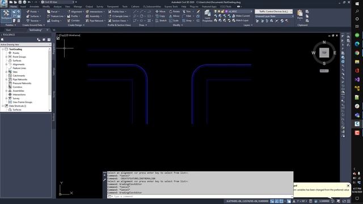
Task: Click the Parcel tool in ribbon
Action: coord(53,11)
